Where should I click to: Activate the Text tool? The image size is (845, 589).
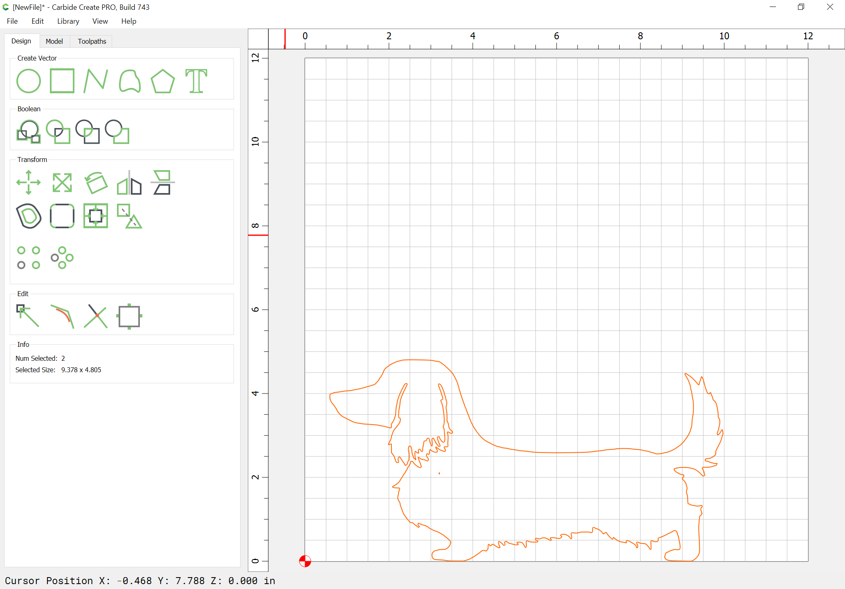coord(196,81)
